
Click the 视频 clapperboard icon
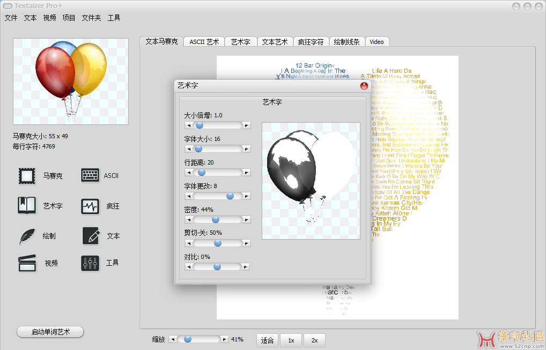pyautogui.click(x=27, y=263)
